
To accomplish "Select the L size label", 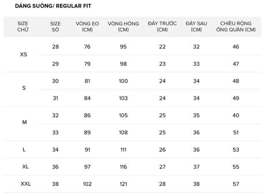I will pos(24,150).
